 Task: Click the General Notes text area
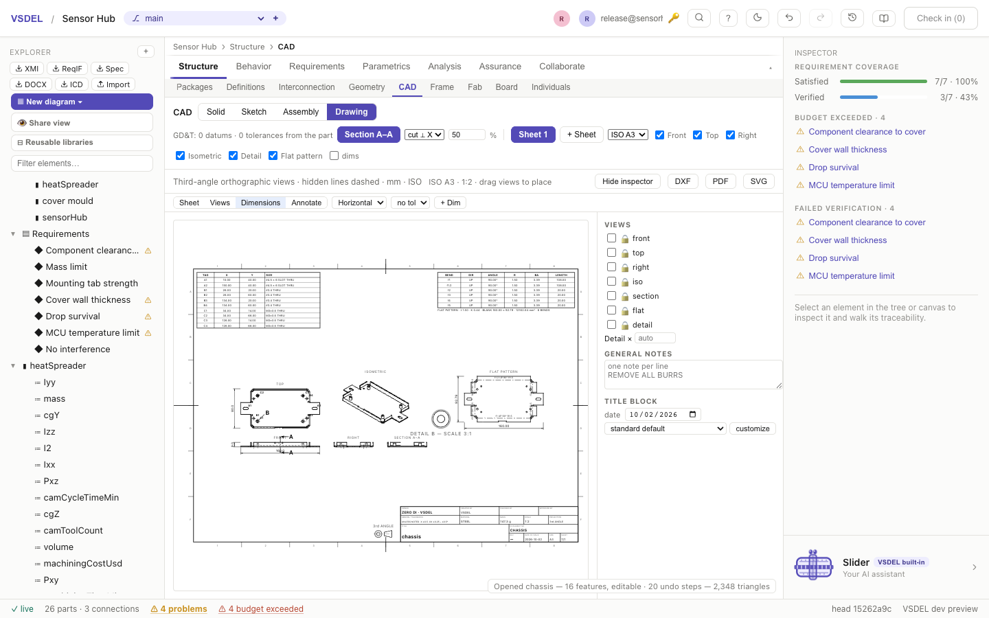pos(693,375)
